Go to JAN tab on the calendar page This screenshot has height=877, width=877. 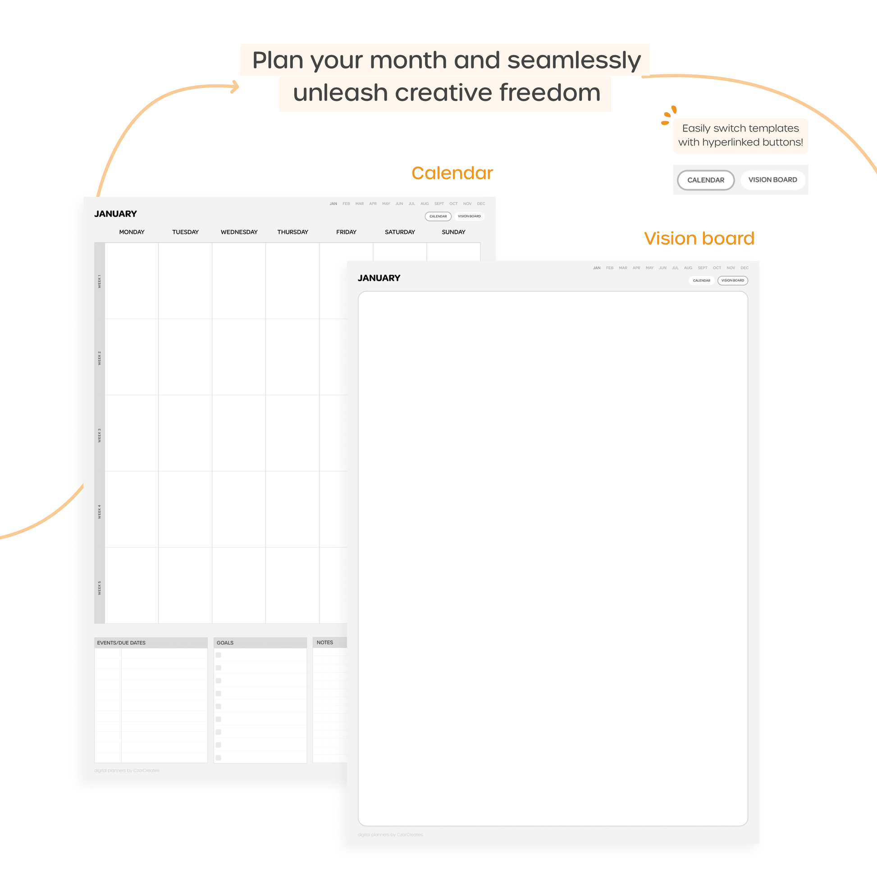pyautogui.click(x=333, y=204)
